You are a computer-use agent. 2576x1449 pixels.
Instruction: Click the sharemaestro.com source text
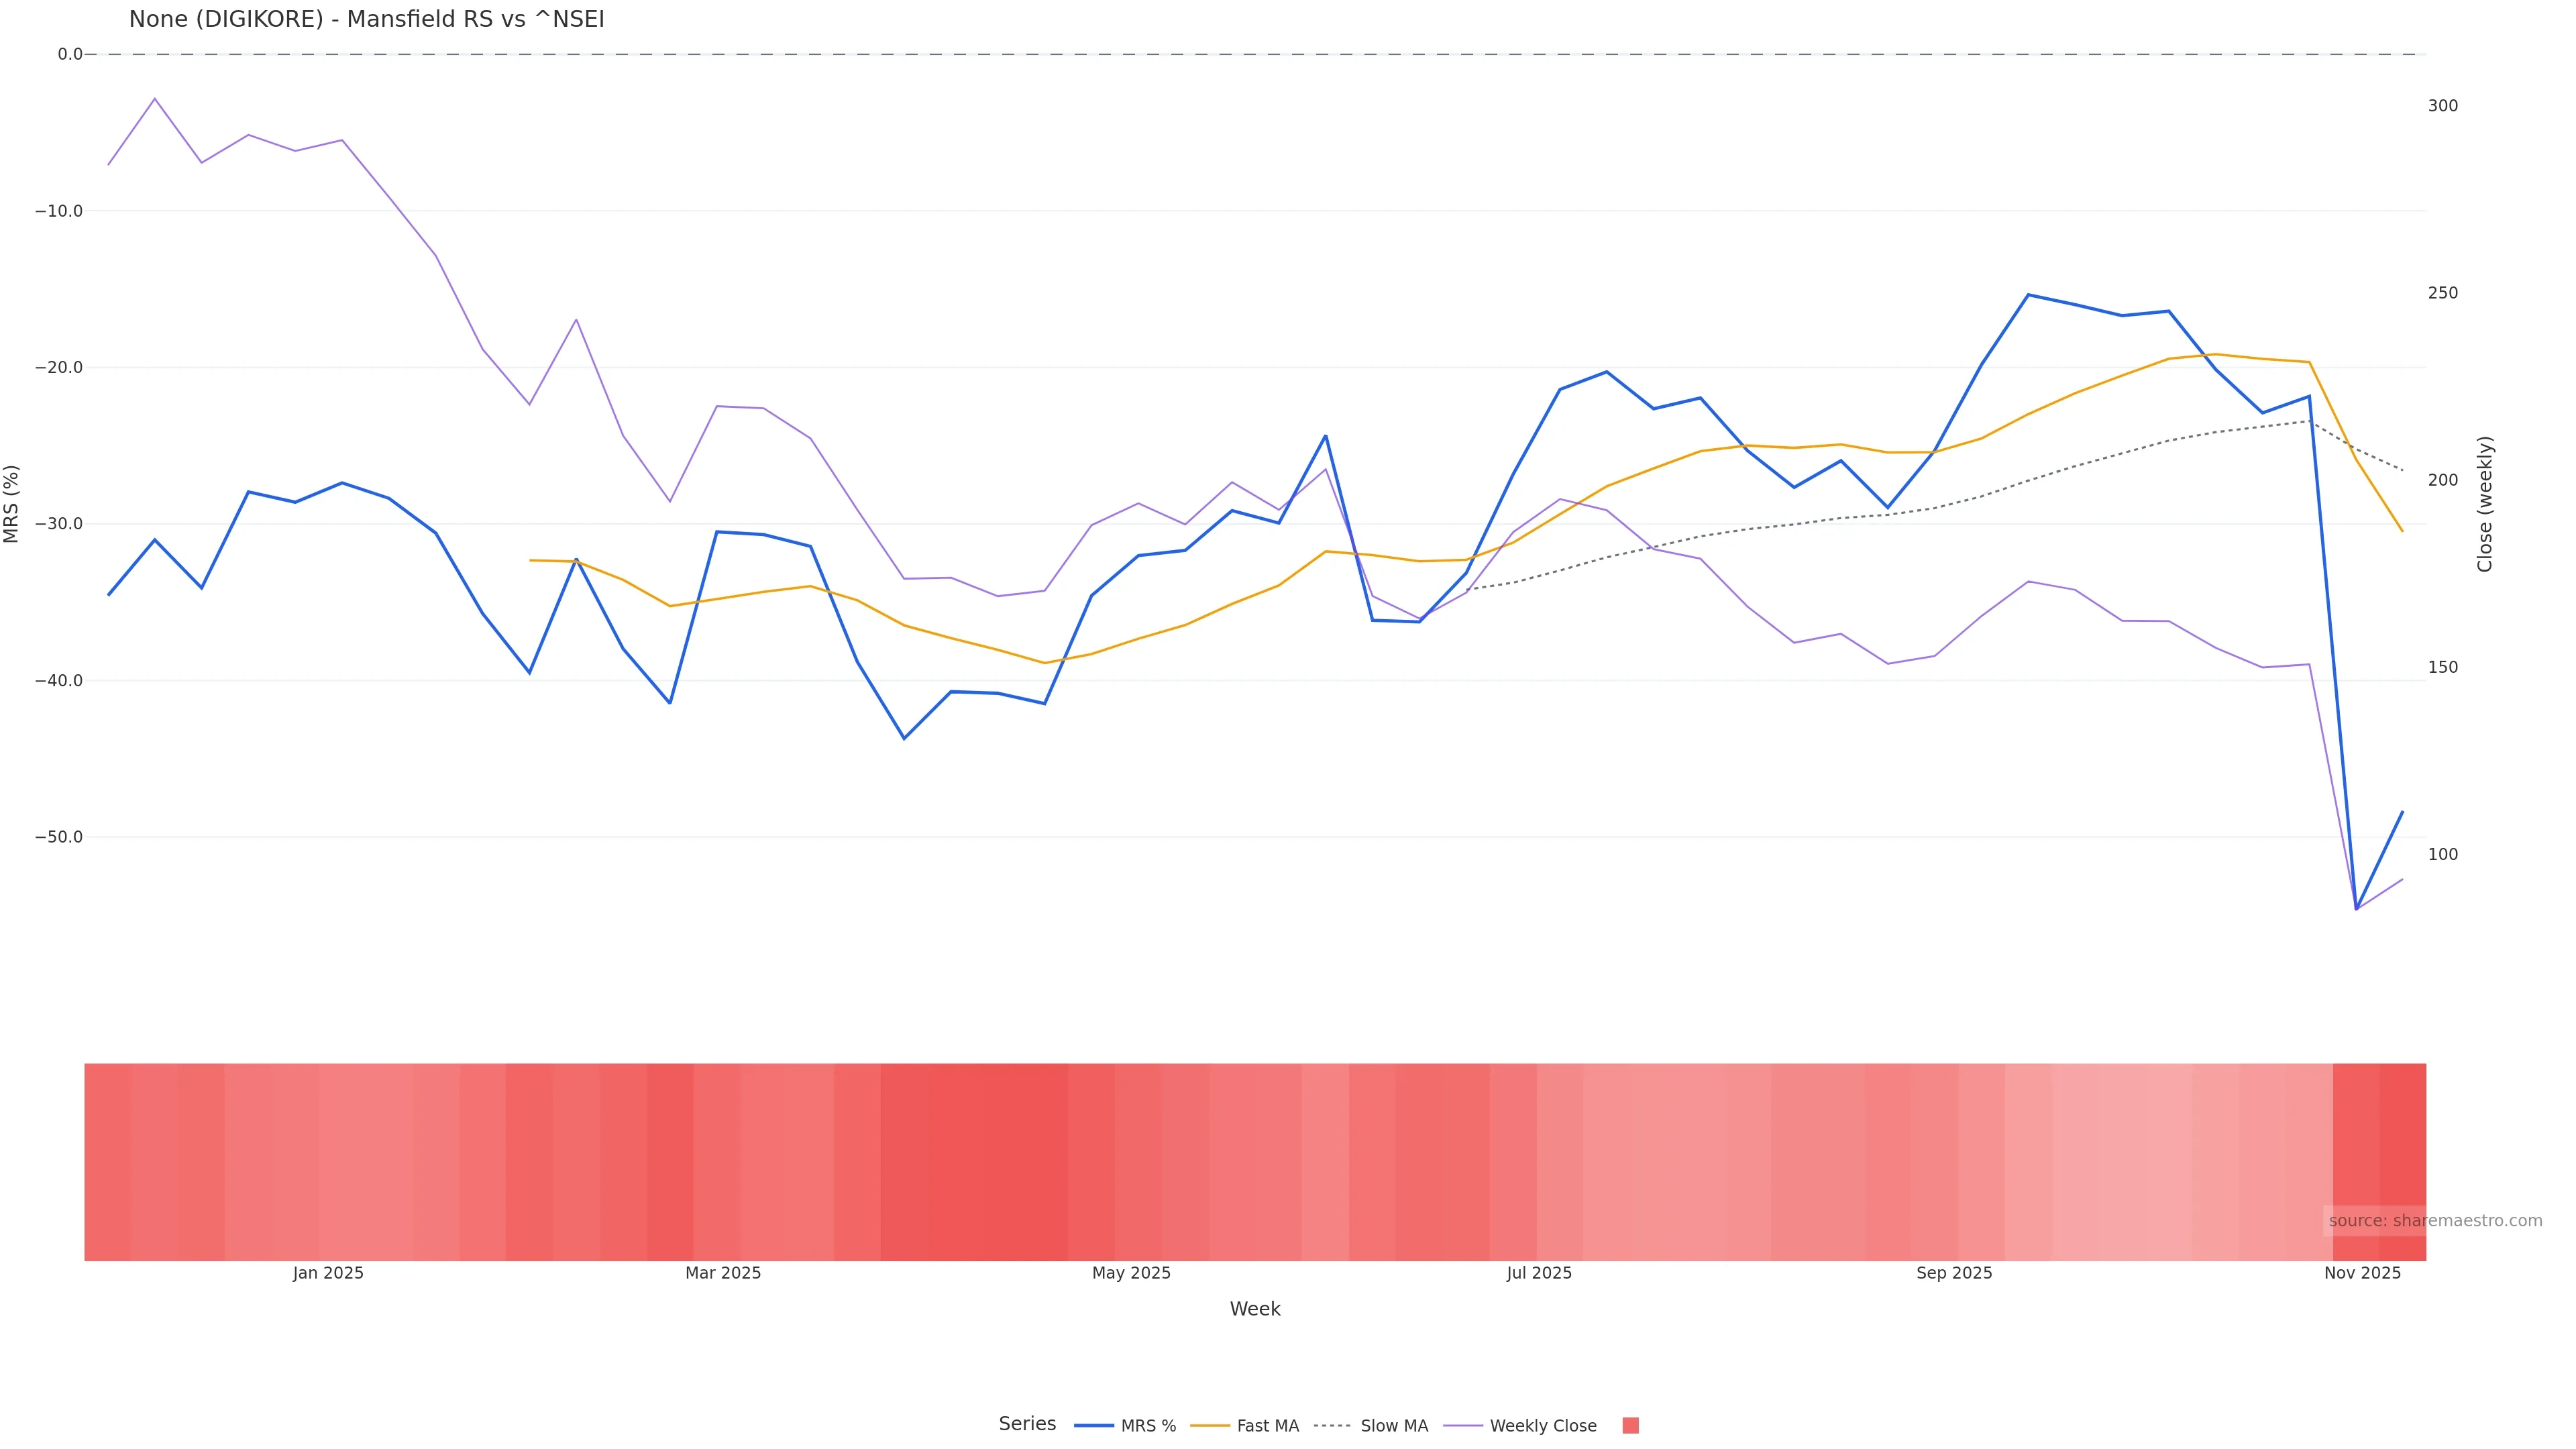(2434, 1221)
